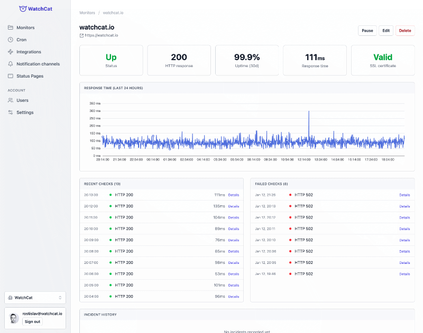Screen dimensions: 423x333
Task: Click the WatchCat cat logo icon
Action: (22, 9)
